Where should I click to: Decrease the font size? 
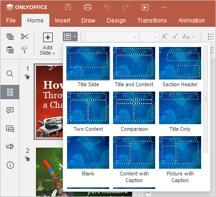click(x=175, y=36)
